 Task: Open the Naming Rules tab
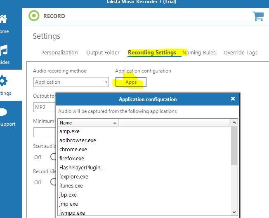[199, 52]
